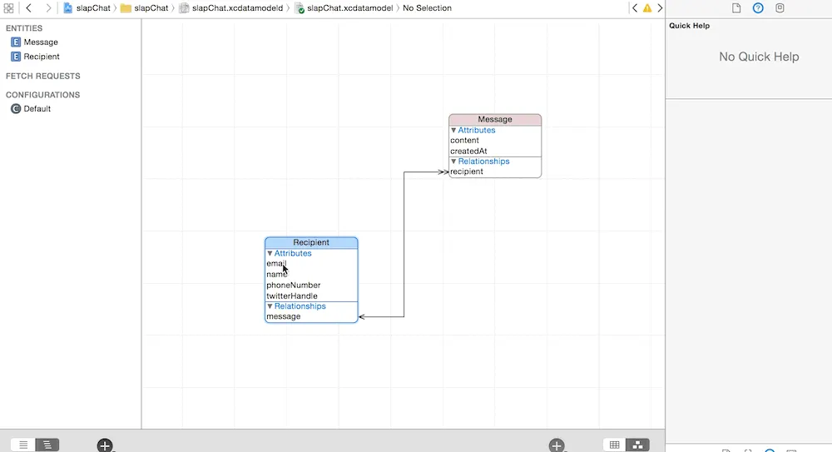The image size is (832, 452).
Task: Collapse Message Attributes disclosure triangle
Action: click(453, 130)
